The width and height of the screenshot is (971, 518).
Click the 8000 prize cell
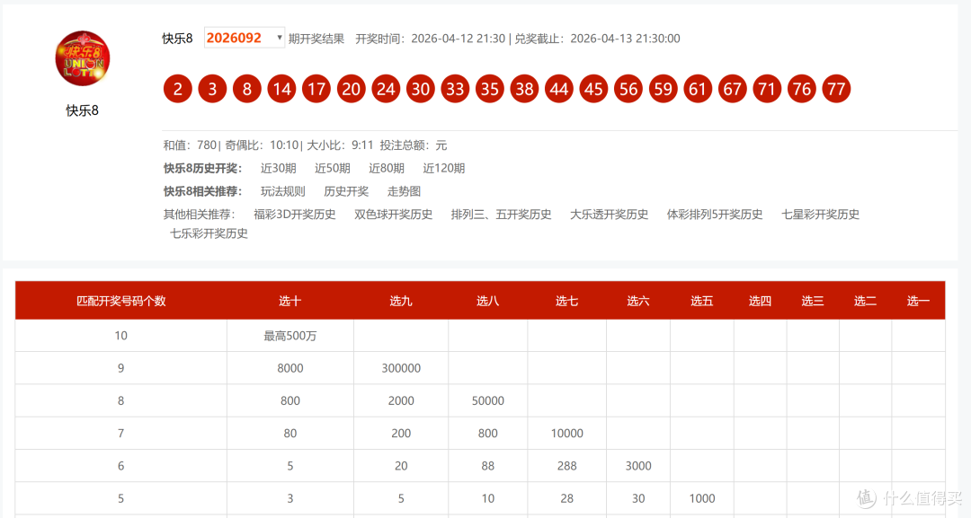tap(290, 368)
